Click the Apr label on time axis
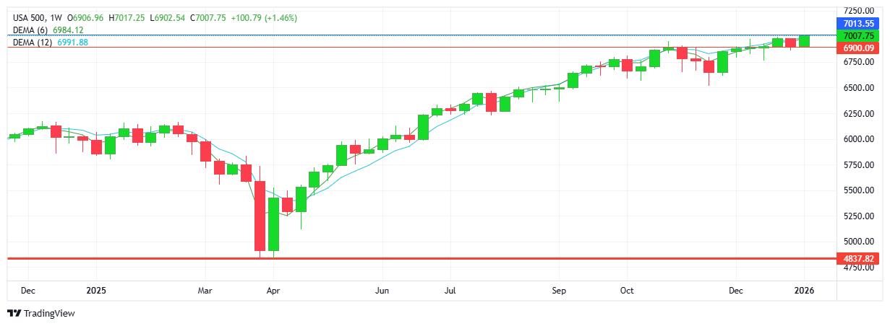The height and width of the screenshot is (326, 890). (x=273, y=291)
